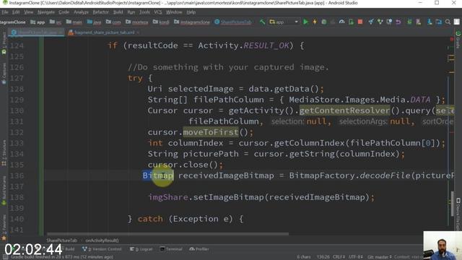Screen dimensions: 462x260
Task: Open the Build menu
Action: click(x=118, y=12)
